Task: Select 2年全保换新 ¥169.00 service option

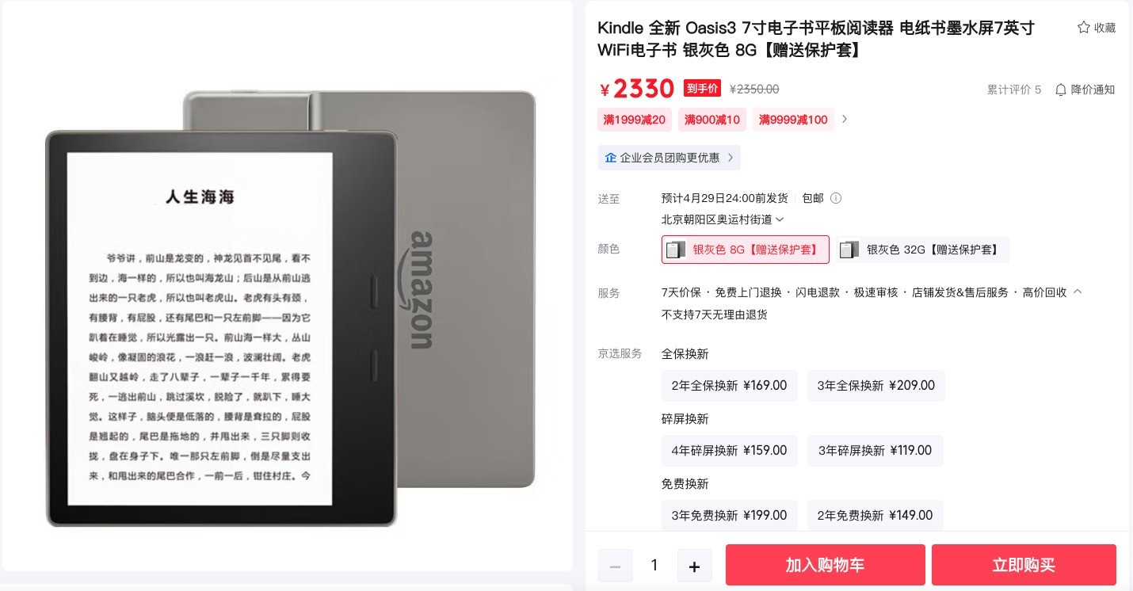Action: click(x=729, y=386)
